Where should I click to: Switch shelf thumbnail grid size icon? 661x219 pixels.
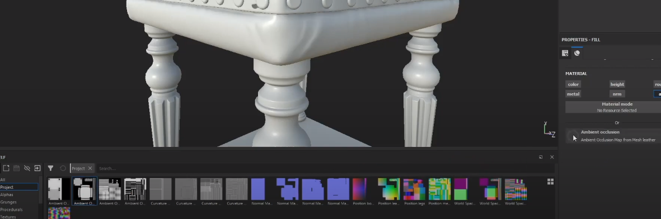(550, 182)
